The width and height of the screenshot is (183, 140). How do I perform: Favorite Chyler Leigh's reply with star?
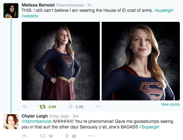coord(67,136)
